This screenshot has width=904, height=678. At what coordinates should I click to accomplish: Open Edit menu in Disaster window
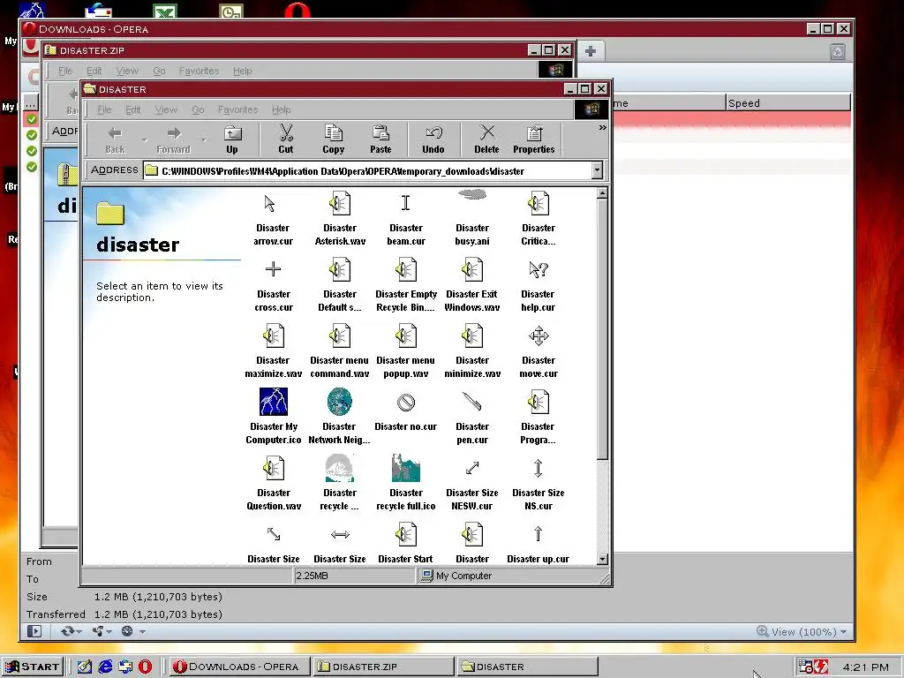click(133, 109)
